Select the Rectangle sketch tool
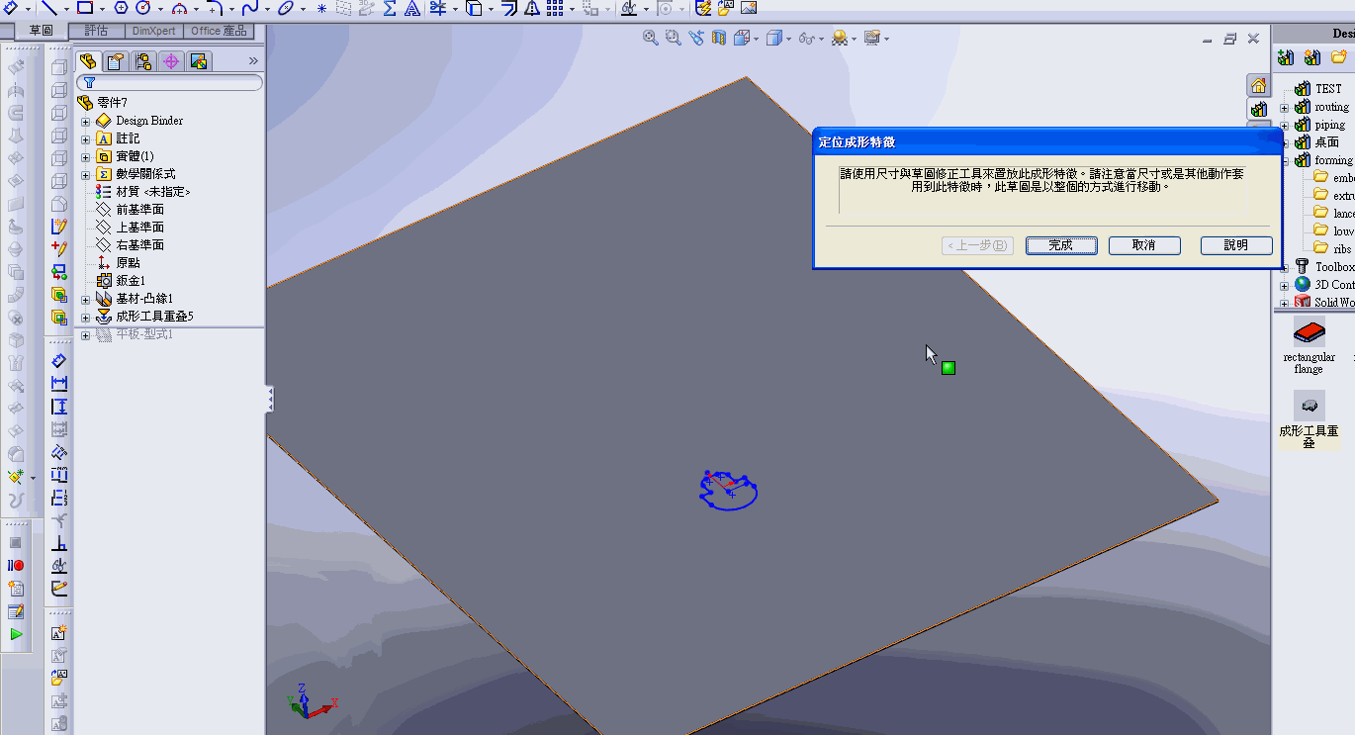The height and width of the screenshot is (735, 1355). tap(85, 8)
